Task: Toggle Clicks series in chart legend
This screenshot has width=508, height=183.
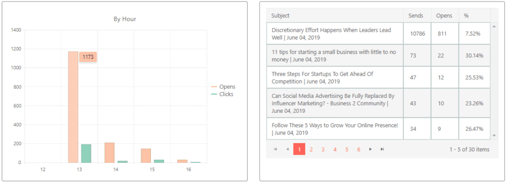Action: coord(222,94)
